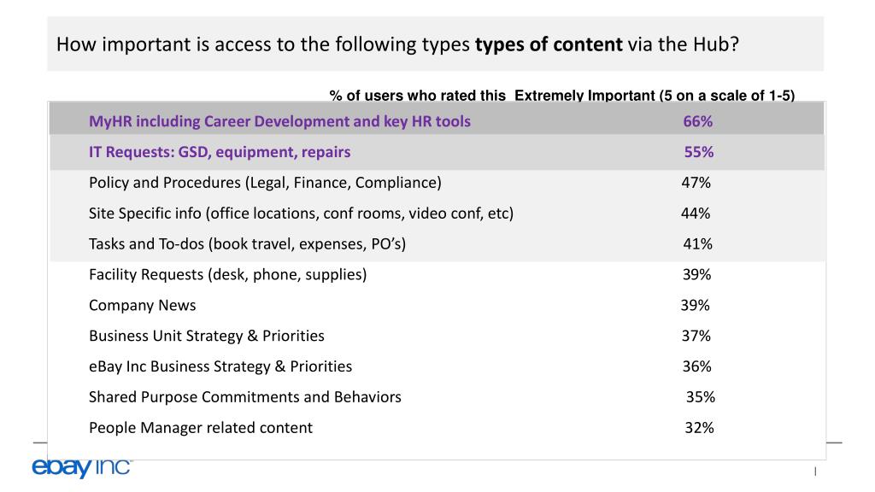Screen dimensions: 875x492
Task: Click the slide title about types of content
Action: (397, 44)
